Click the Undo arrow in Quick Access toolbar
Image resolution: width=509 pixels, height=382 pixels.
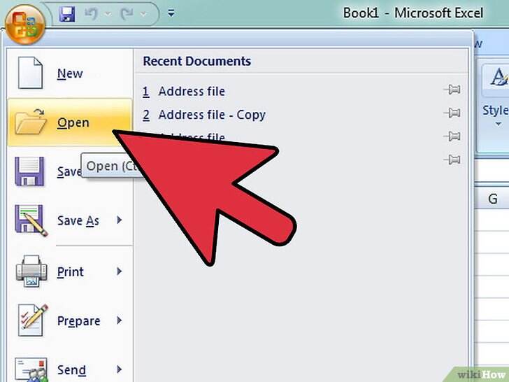click(x=91, y=14)
